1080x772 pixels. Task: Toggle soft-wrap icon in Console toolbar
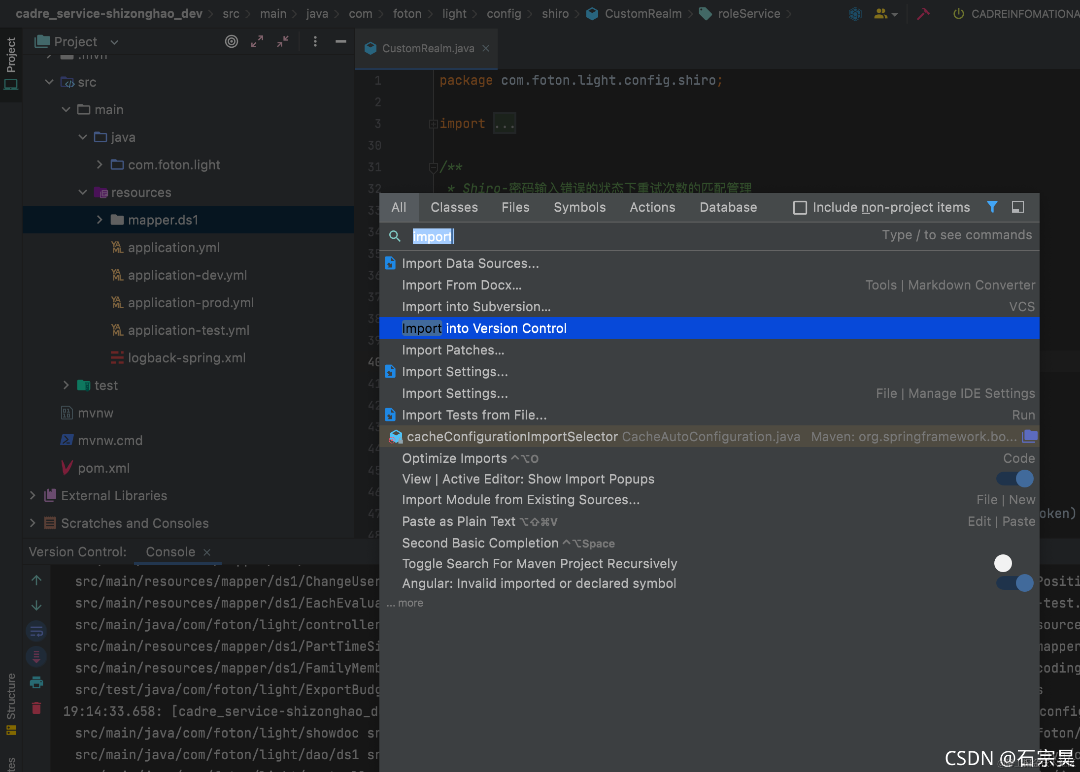tap(36, 631)
